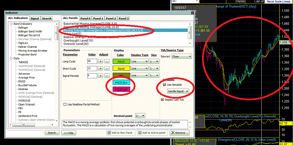Collapse the Band Indicators tree node
The width and height of the screenshot is (293, 145).
pyautogui.click(x=11, y=24)
